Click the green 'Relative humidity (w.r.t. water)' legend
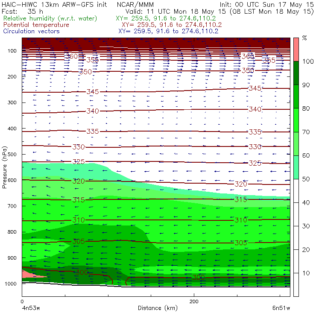This screenshot has height=316, width=316. click(x=50, y=18)
